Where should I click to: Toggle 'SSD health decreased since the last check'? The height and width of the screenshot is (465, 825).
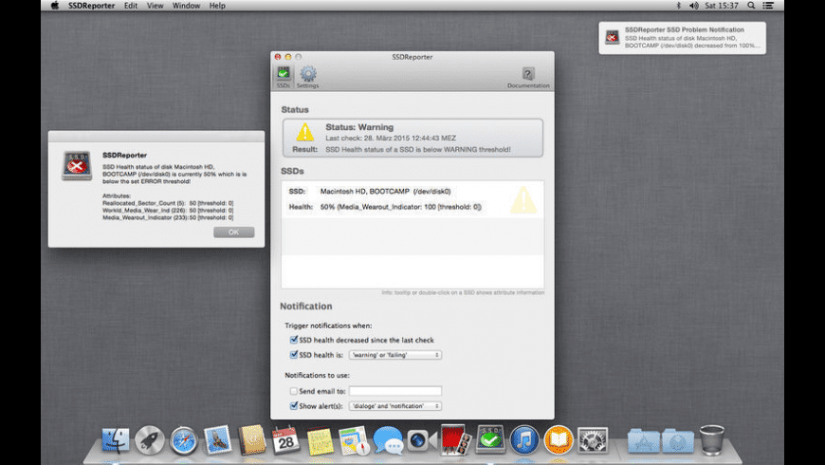(294, 340)
